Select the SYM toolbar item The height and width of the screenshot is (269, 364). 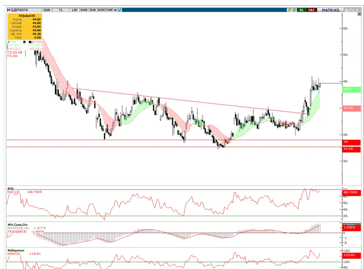click(x=101, y=9)
